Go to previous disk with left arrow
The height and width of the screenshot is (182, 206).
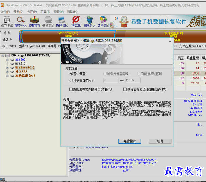tap(5, 33)
